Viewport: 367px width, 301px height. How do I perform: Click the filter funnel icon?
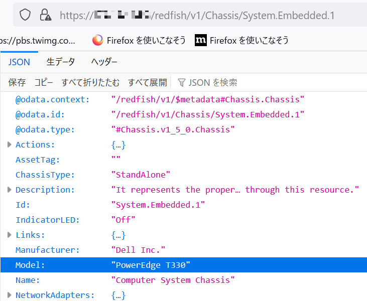pos(182,82)
